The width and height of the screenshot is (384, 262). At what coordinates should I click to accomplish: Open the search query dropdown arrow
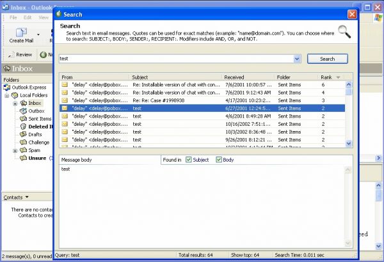click(x=297, y=59)
